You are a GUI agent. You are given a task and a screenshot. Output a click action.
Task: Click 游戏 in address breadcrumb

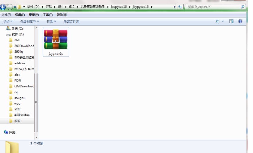(x=49, y=7)
